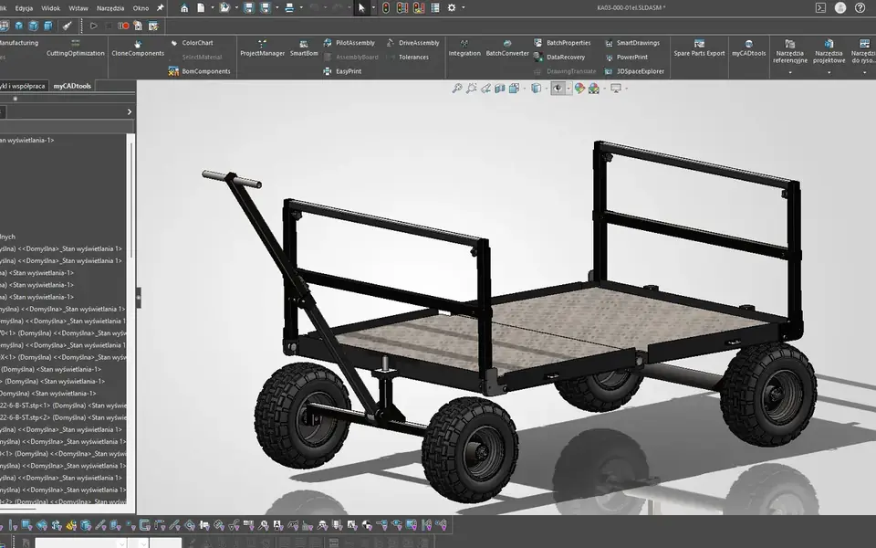The height and width of the screenshot is (548, 876).
Task: Click the Section View icon in viewport
Action: tap(500, 89)
